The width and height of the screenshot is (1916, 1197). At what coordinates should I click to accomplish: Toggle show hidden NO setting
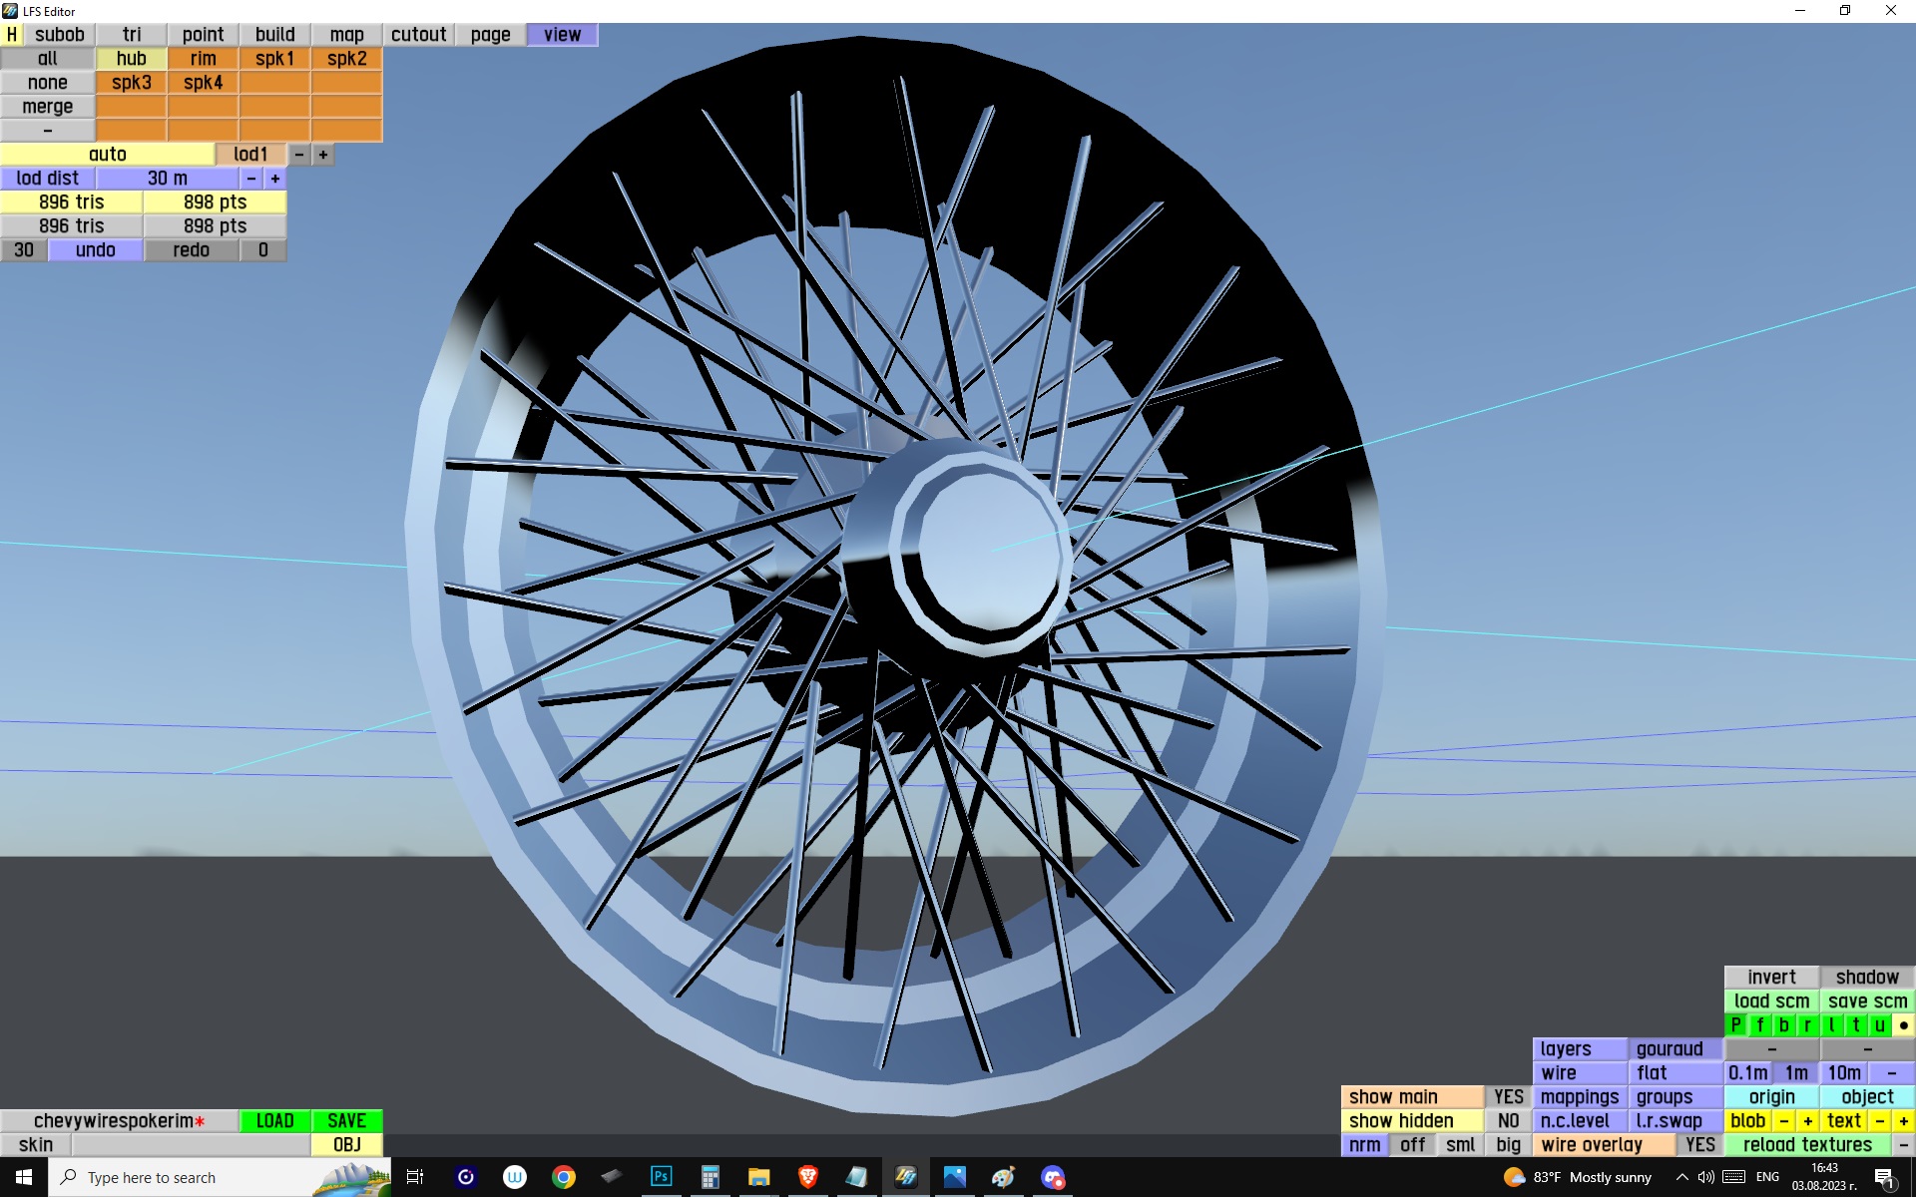1508,1121
